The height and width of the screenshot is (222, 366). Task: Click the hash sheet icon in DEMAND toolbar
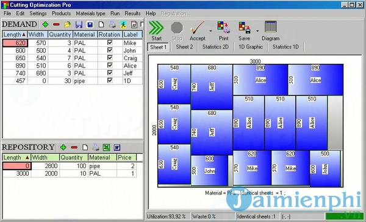point(134,24)
